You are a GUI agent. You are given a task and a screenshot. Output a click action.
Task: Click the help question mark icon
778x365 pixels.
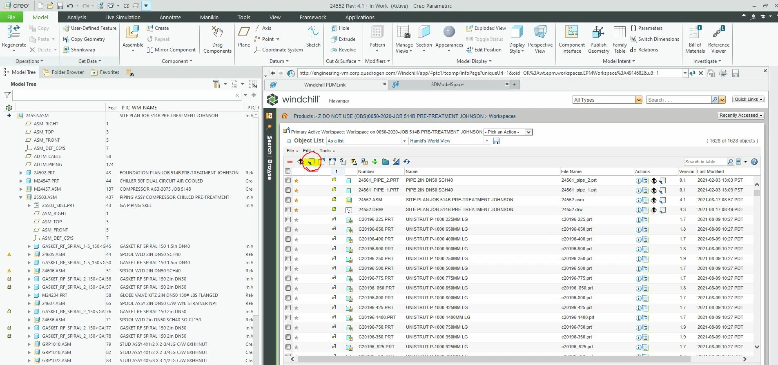[x=754, y=162]
